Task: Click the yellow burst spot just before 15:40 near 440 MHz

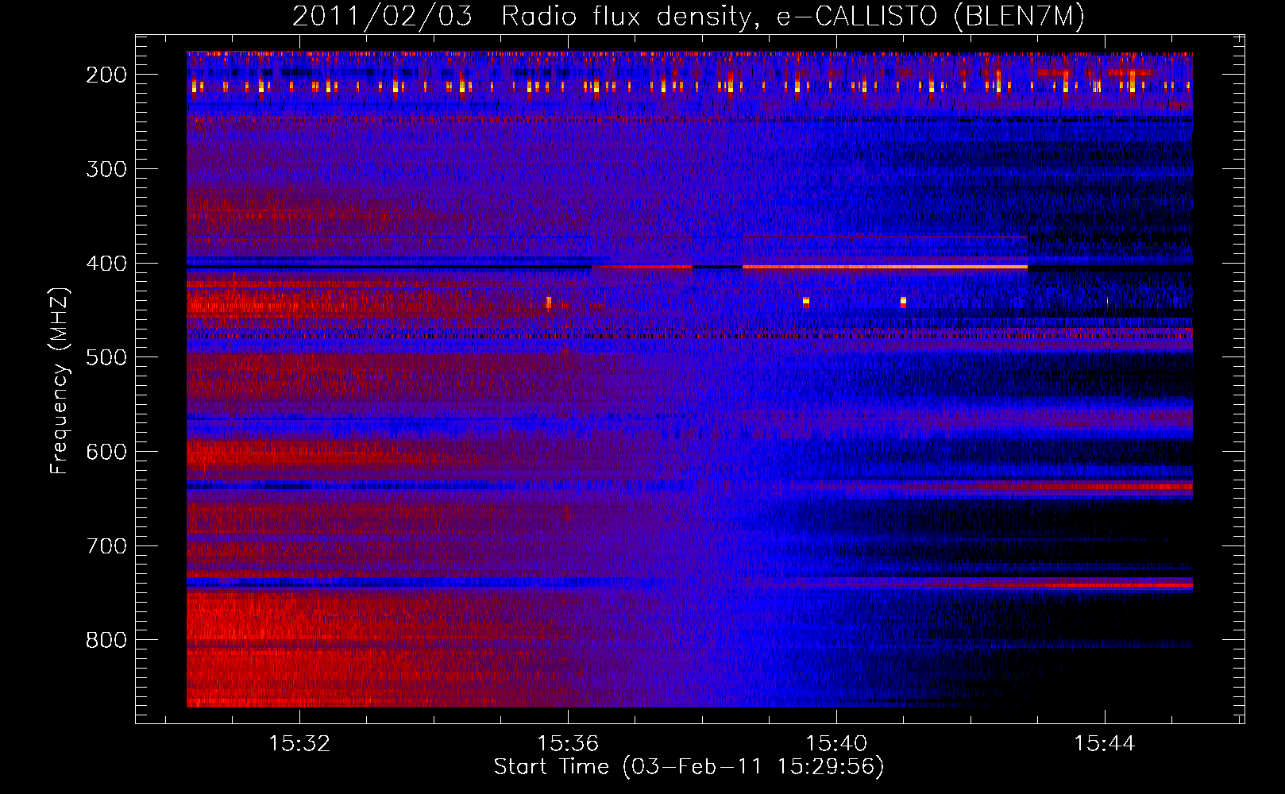Action: [x=806, y=302]
